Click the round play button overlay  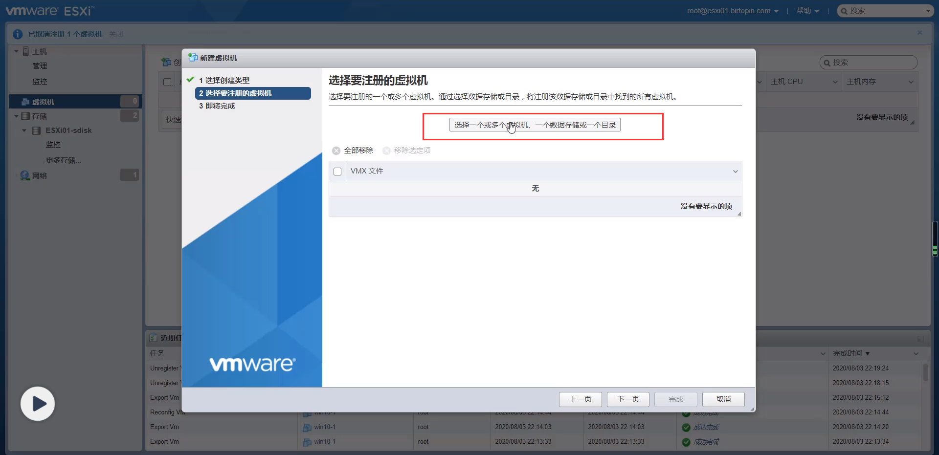38,404
